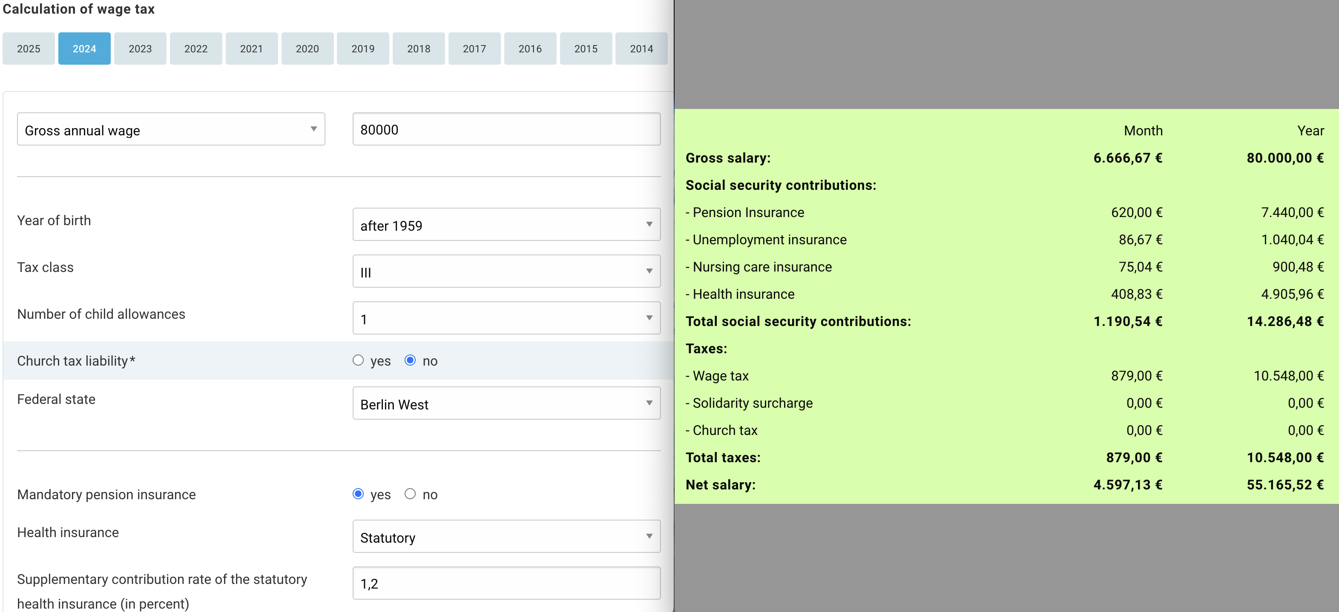Image resolution: width=1339 pixels, height=612 pixels.
Task: Choose no for Mandatory pension insurance
Action: click(410, 494)
